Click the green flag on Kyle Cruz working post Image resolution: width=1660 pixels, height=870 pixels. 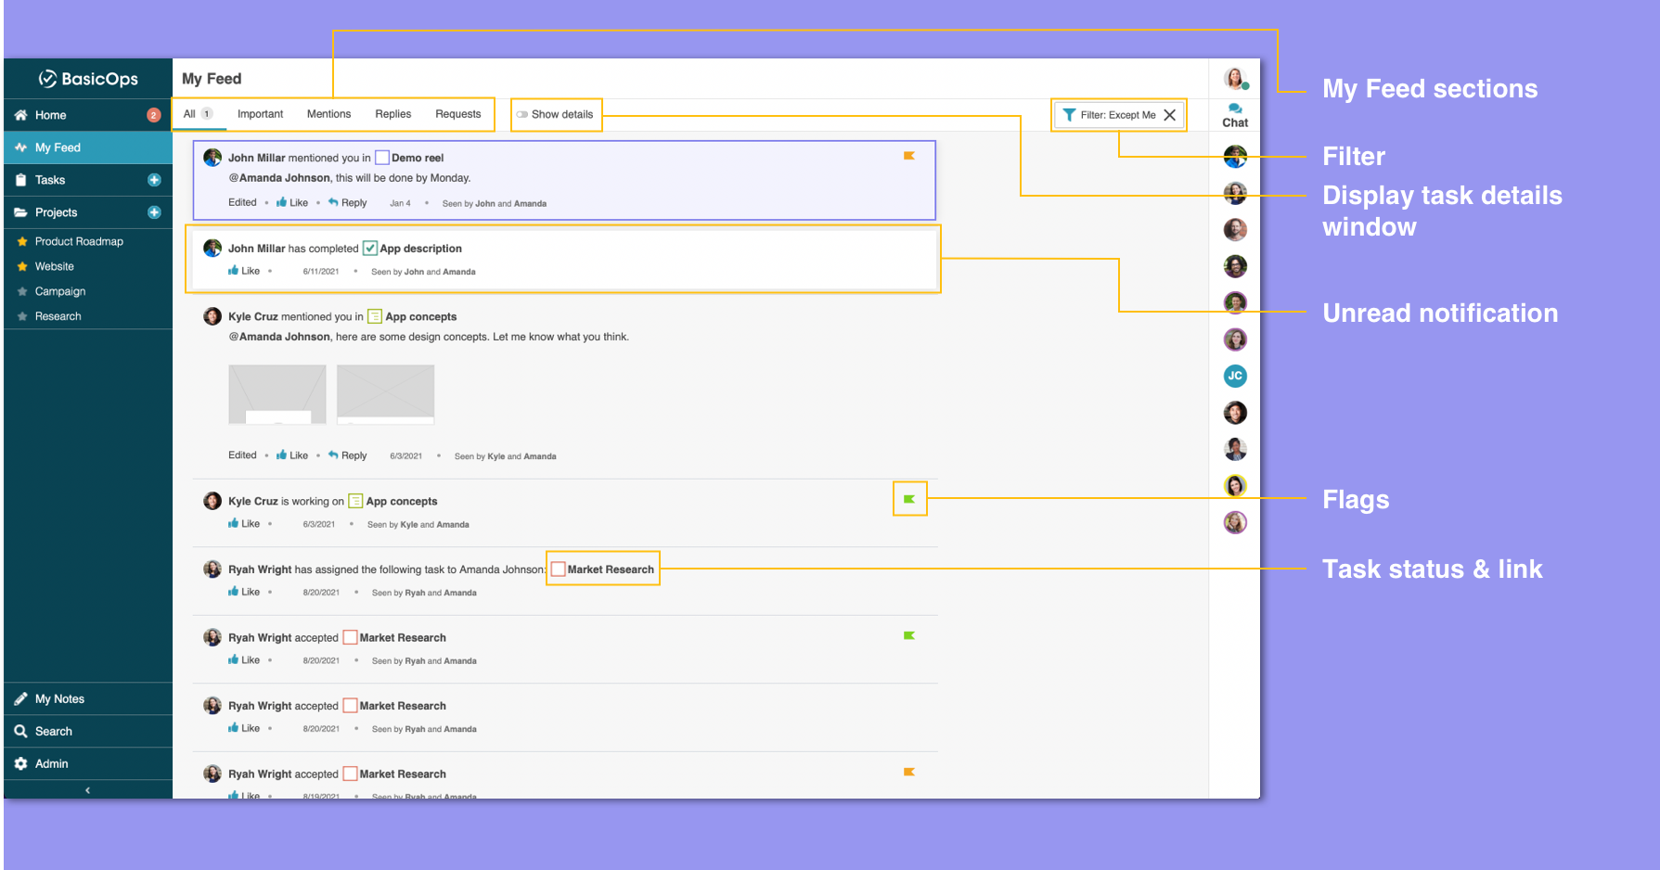(x=909, y=499)
